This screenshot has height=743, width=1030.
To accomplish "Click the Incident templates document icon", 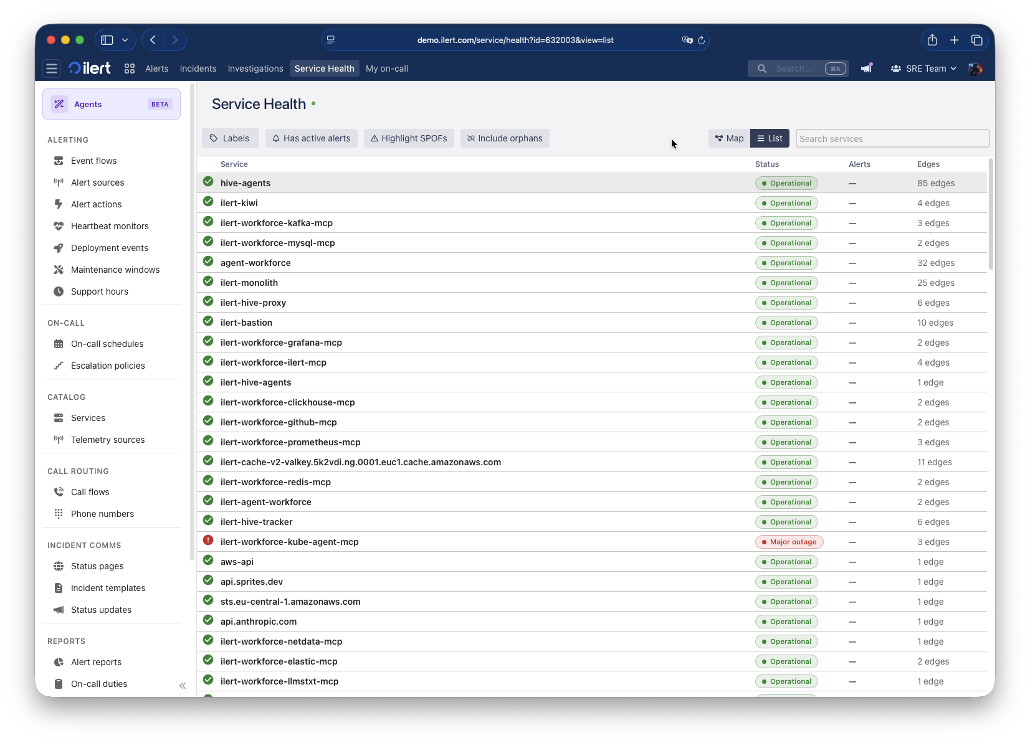I will click(x=59, y=588).
